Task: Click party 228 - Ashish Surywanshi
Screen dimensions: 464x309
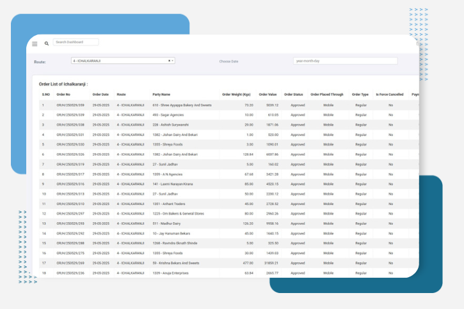Action: (170, 125)
